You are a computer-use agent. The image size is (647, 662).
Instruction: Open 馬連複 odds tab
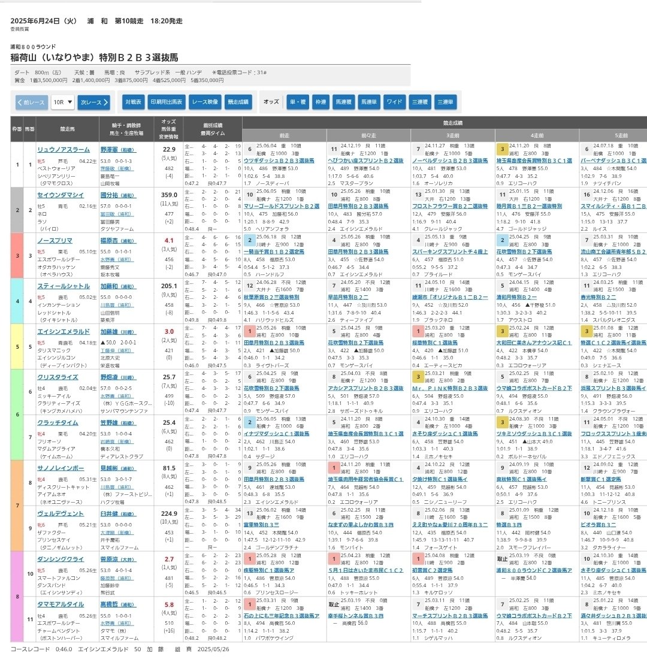point(343,102)
